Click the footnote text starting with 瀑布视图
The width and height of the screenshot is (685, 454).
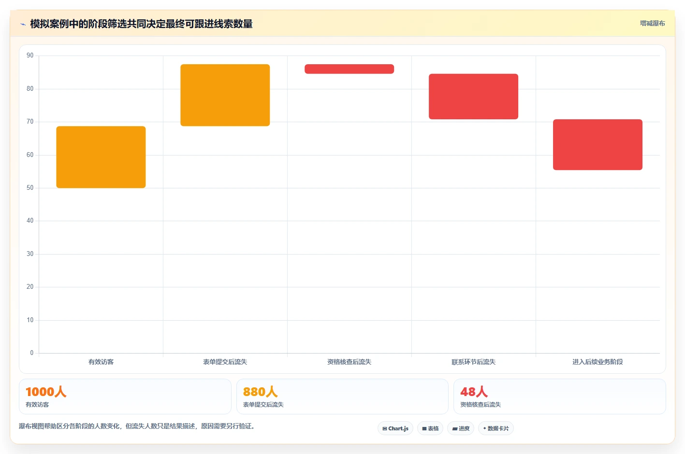click(x=137, y=426)
